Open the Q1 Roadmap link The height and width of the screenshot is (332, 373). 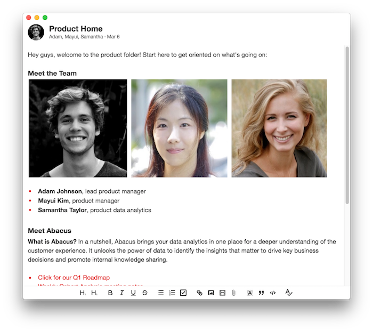pos(74,278)
